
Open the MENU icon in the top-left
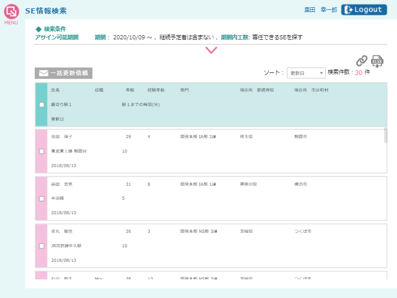point(11,13)
